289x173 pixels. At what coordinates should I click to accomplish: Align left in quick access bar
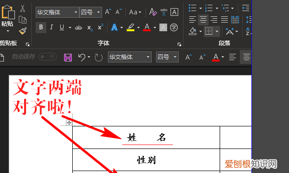(233, 57)
